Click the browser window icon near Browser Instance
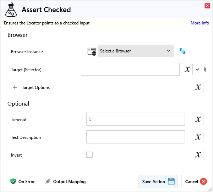This screenshot has width=213, height=192. click(92, 51)
